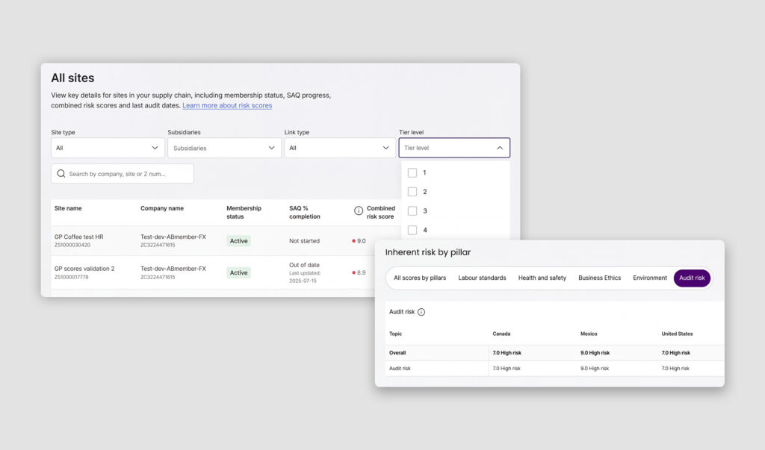Click the Site name column header
The image size is (765, 450).
[68, 208]
